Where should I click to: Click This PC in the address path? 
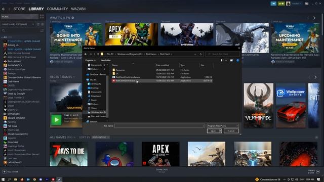[110, 54]
